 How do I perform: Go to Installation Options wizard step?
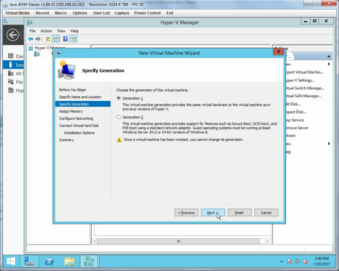pyautogui.click(x=79, y=133)
